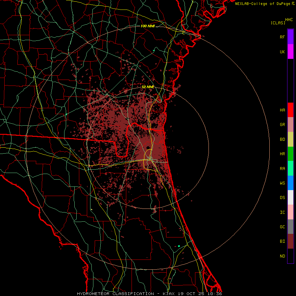Click the 'HA' legend label text
This screenshot has width=296, height=296.
click(x=282, y=110)
